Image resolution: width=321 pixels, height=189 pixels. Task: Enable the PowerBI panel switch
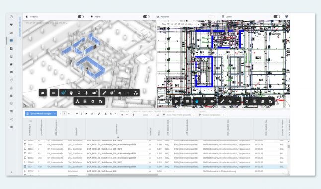[211, 17]
